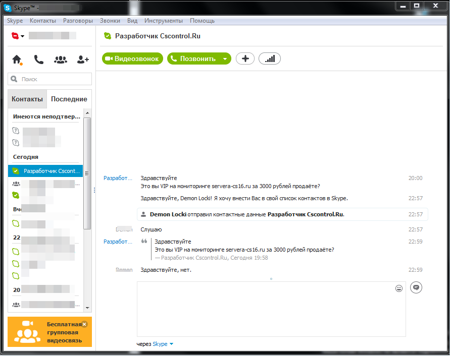Viewport: 450px width, 356px height.
Task: Click the contact request message mentioning Demon Locki
Action: point(244,198)
